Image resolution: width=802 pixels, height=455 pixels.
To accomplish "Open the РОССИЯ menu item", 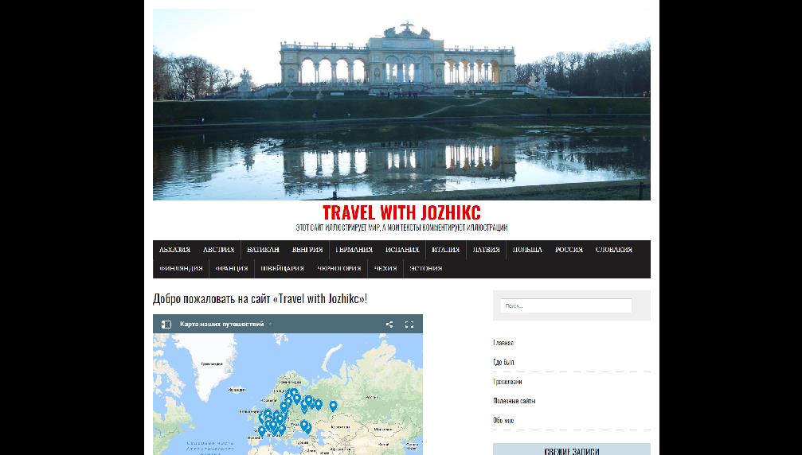I will [569, 250].
